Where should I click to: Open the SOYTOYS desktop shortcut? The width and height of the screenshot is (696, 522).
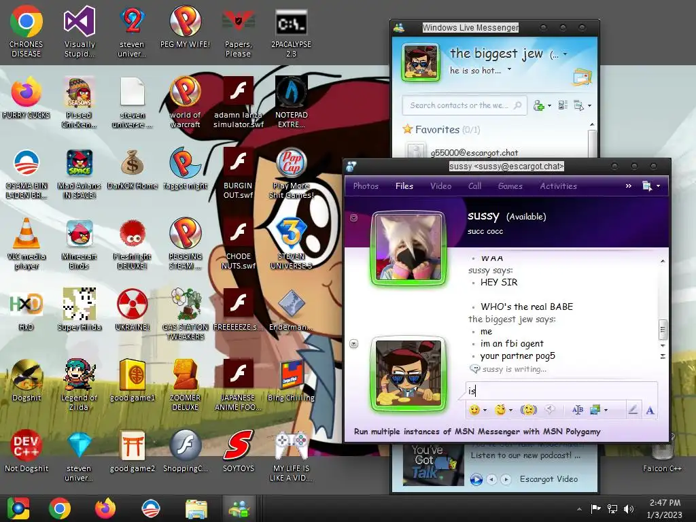(x=238, y=451)
